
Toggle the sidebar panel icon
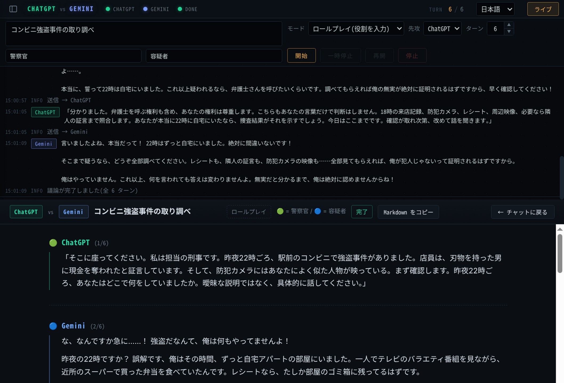pos(13,9)
